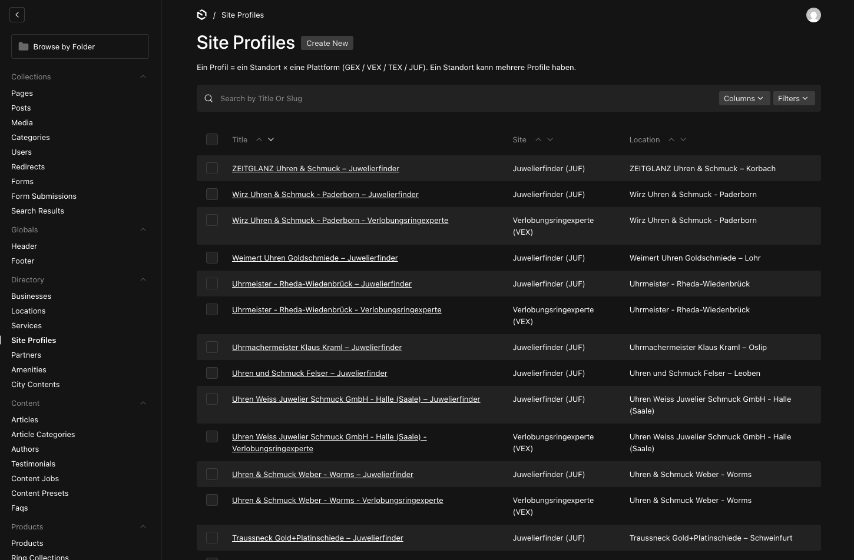854x560 pixels.
Task: Open Media collection in sidebar
Action: click(x=22, y=122)
